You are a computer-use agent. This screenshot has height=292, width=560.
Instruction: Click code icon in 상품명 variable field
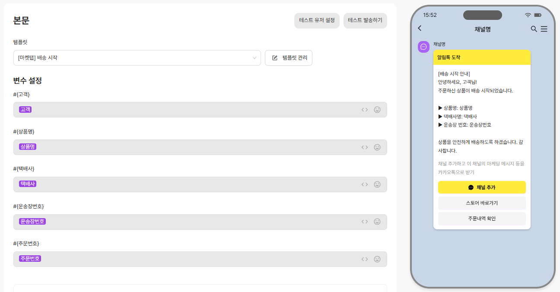pyautogui.click(x=365, y=147)
